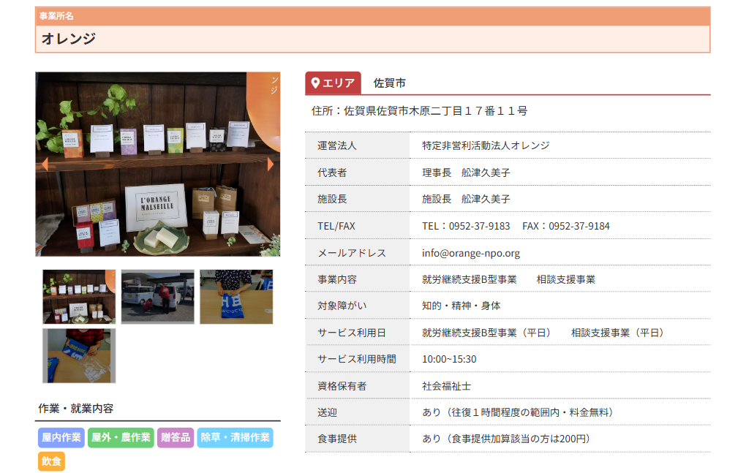Open the car washing thumbnail
Viewport: 746px width, 473px height.
click(157, 297)
